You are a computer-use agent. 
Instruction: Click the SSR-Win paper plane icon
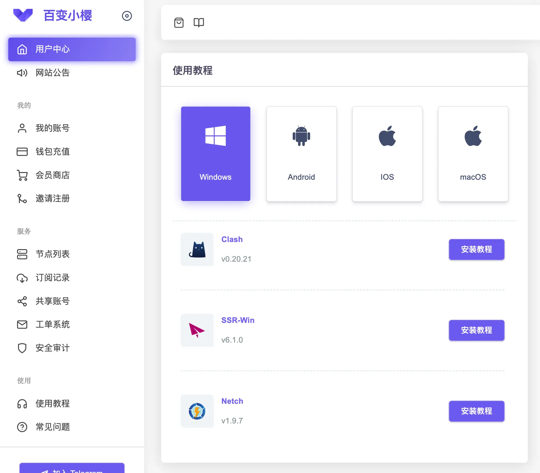click(x=197, y=330)
